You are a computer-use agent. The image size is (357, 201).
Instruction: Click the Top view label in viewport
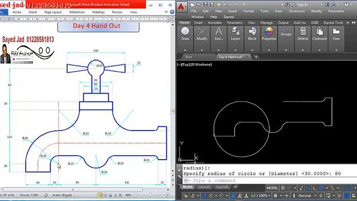pyautogui.click(x=186, y=65)
